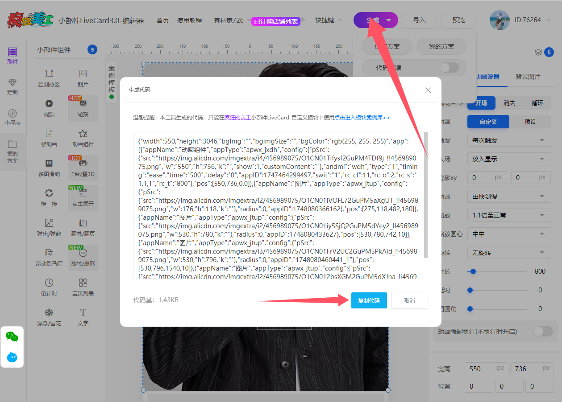The image size is (562, 402).
Task: Toggle the 代码压缩 switch
Action: click(x=449, y=68)
